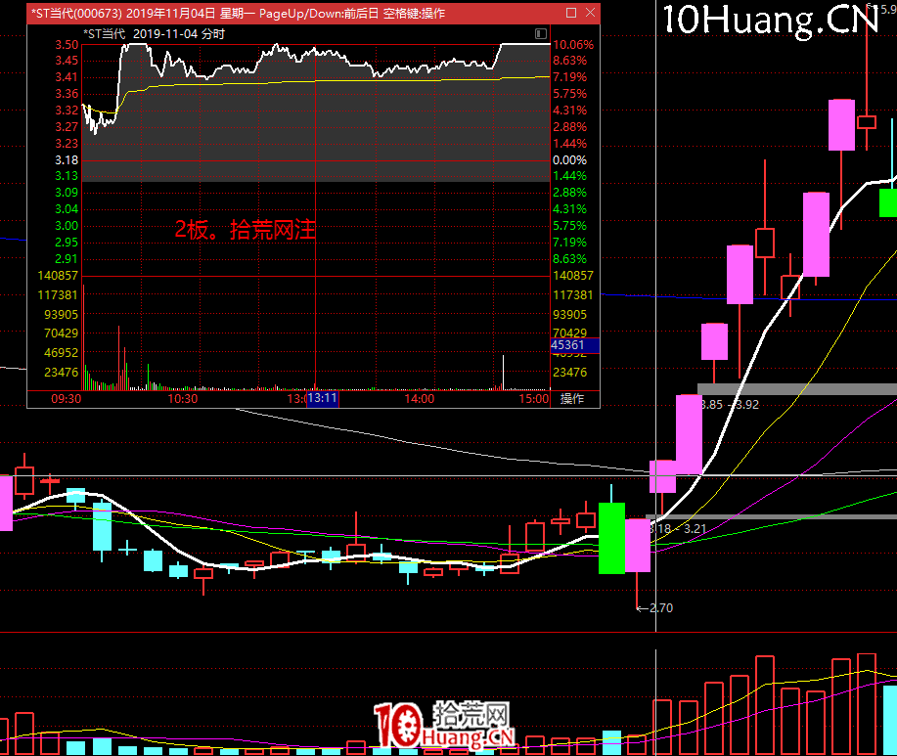
Task: Click the 140857 volume label on left axis
Action: click(x=58, y=276)
